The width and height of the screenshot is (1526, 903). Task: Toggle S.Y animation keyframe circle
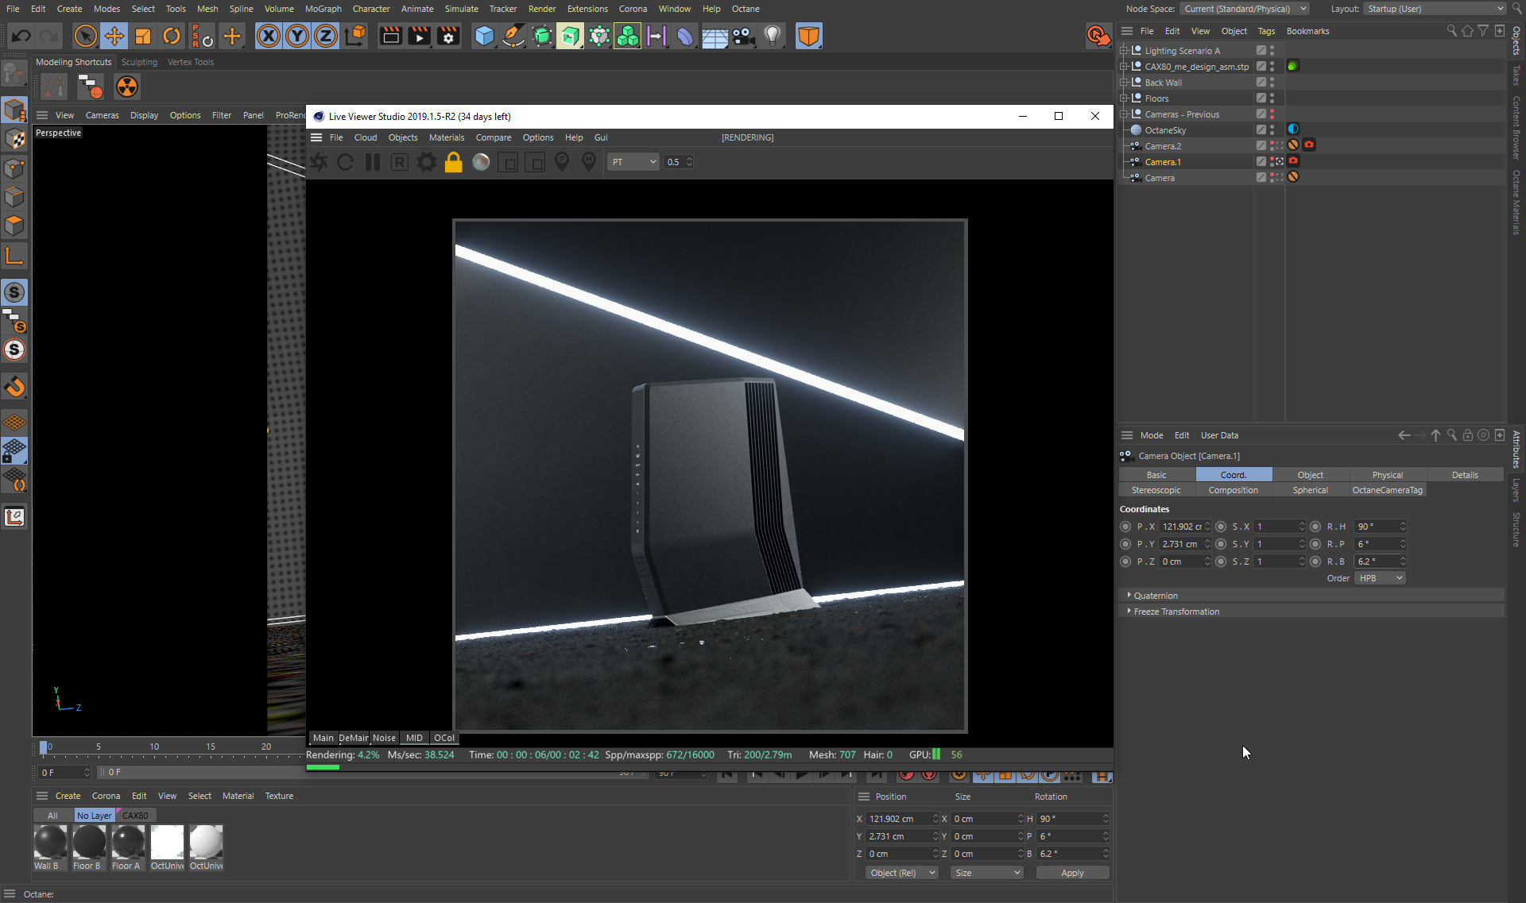click(1221, 544)
